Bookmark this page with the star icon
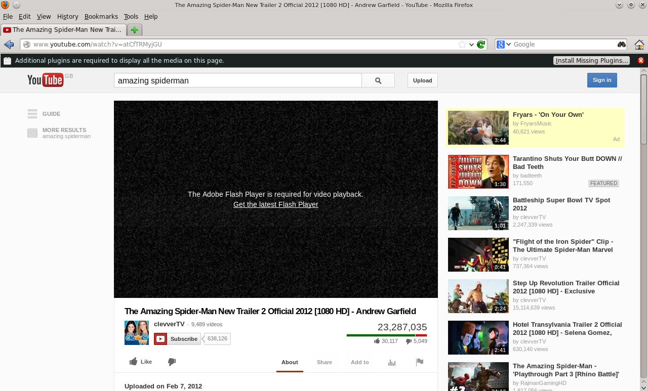The width and height of the screenshot is (648, 391). pyautogui.click(x=462, y=45)
